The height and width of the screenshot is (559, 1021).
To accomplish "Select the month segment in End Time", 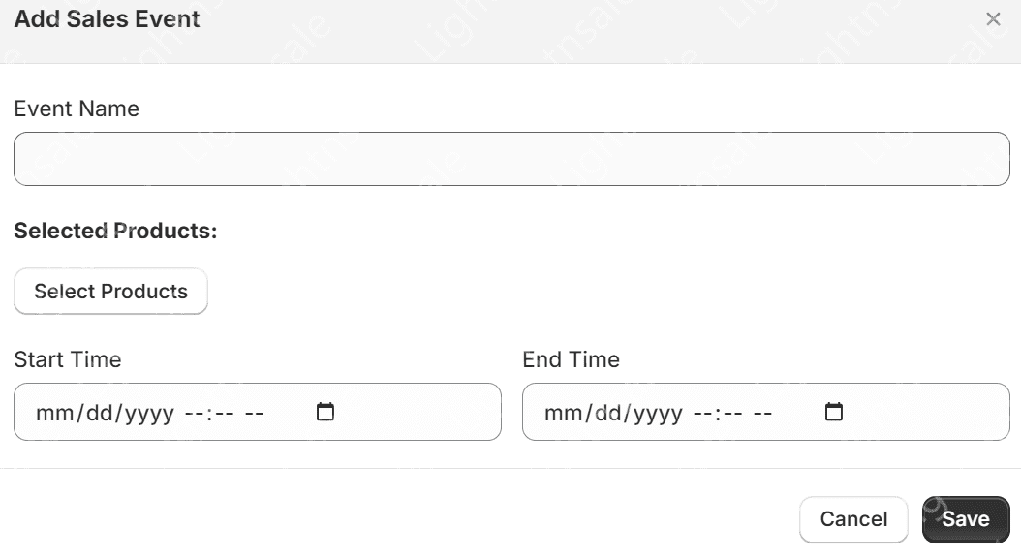I will click(563, 413).
